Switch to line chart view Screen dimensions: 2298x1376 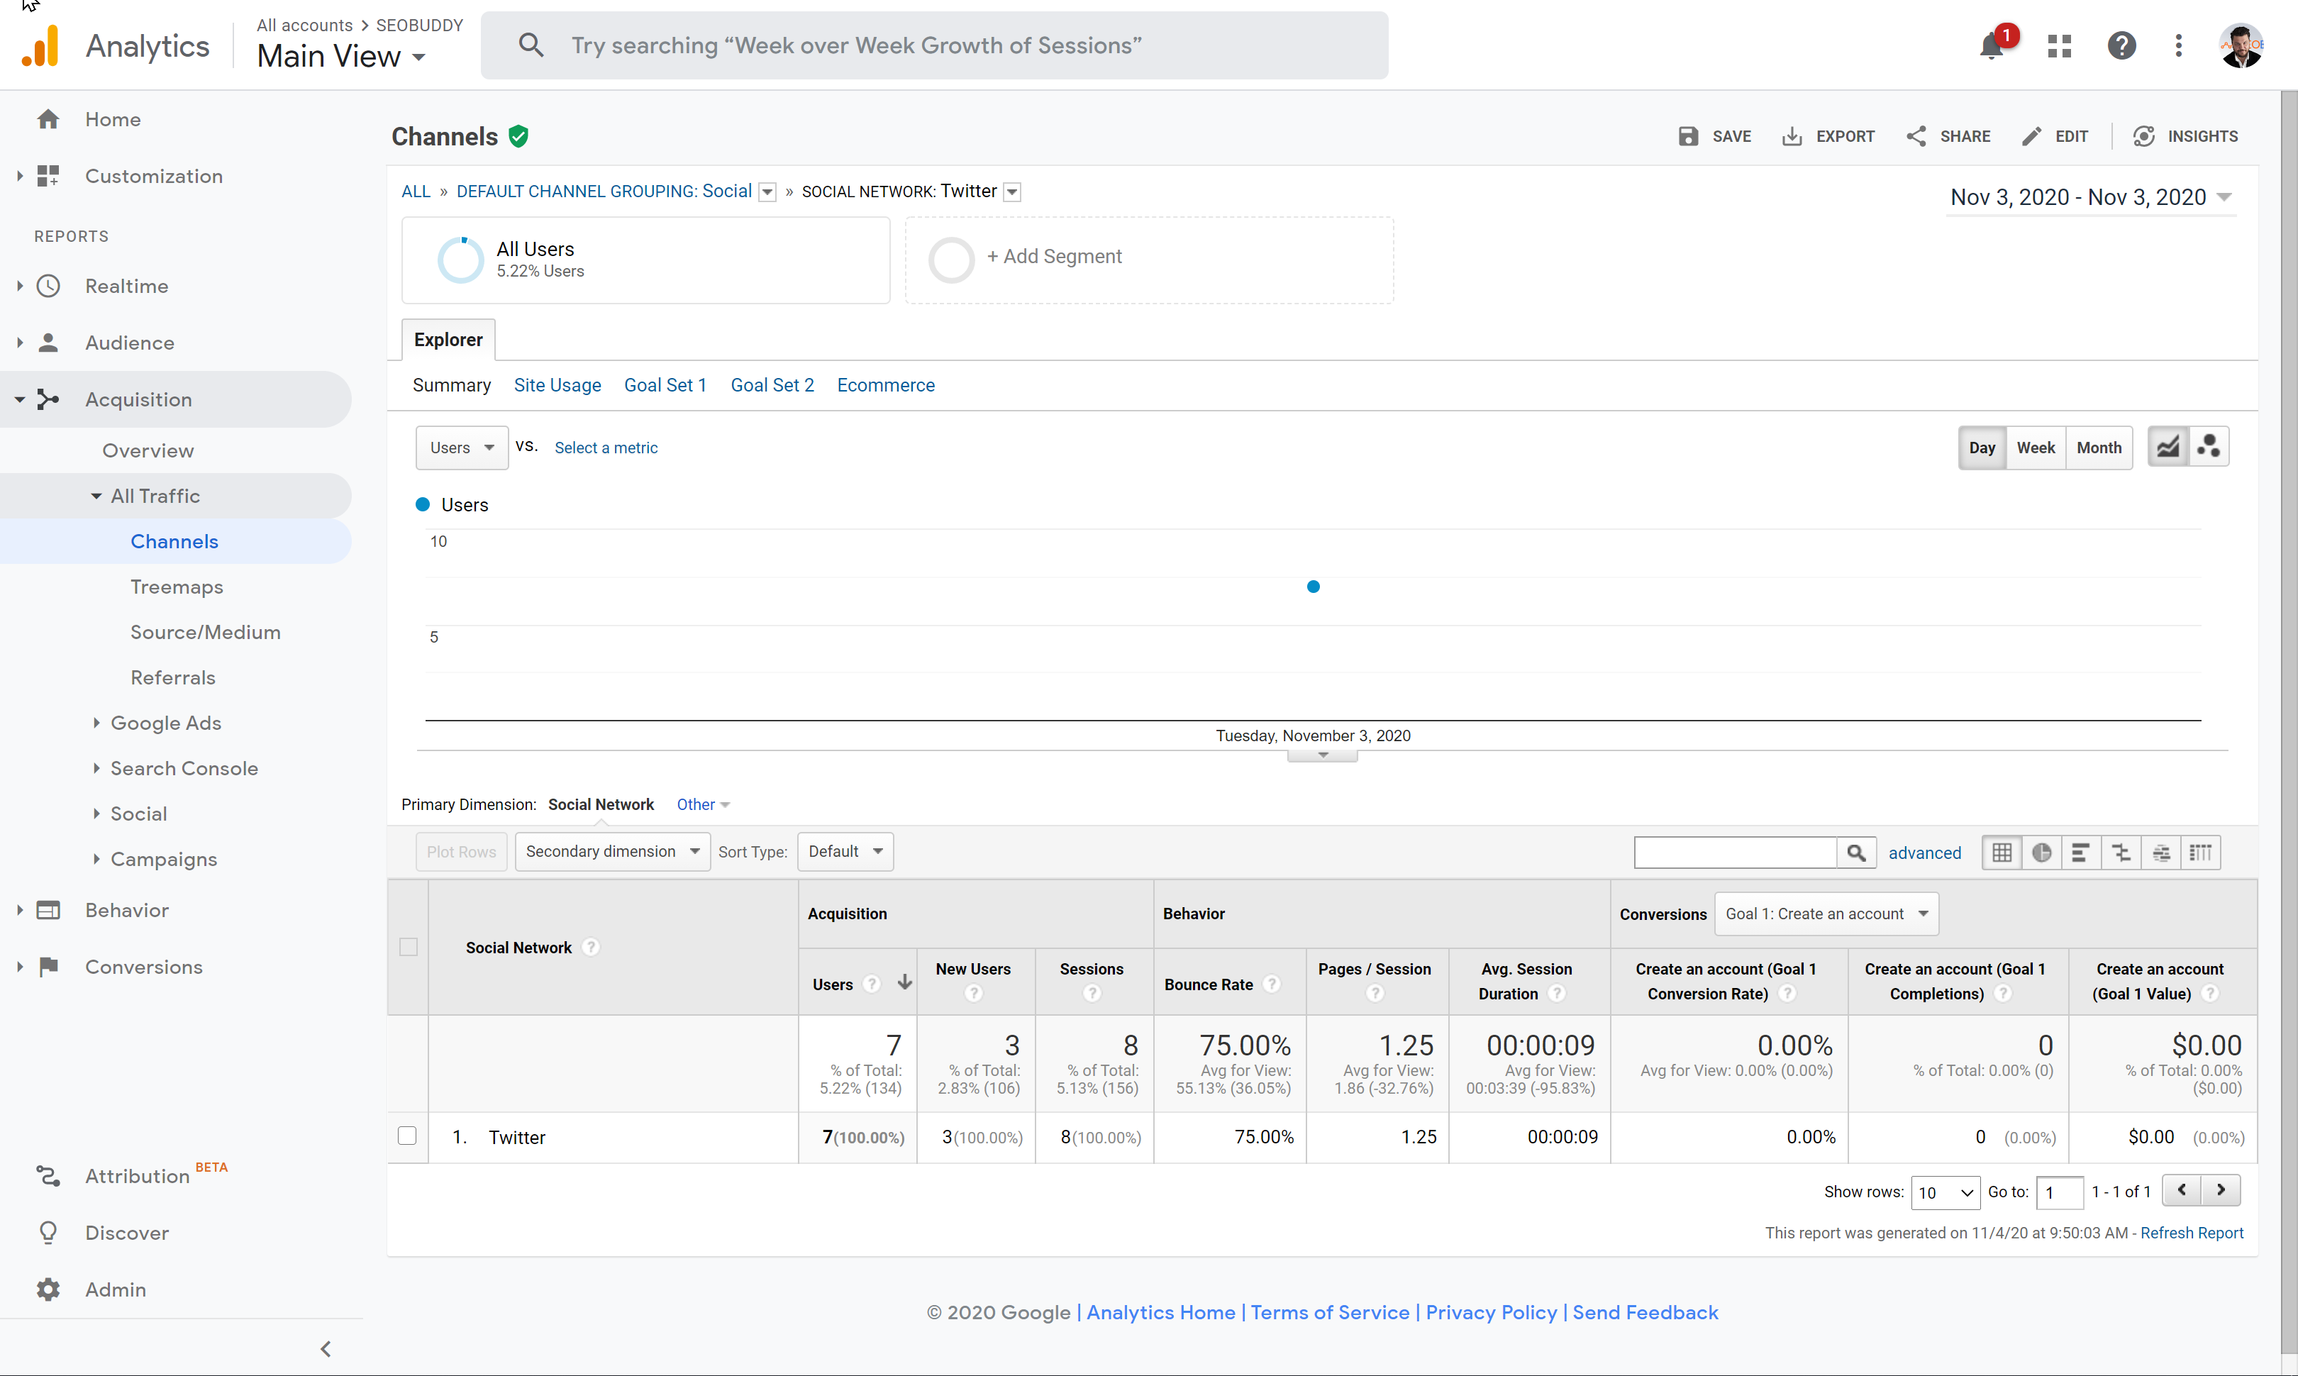click(x=2167, y=447)
